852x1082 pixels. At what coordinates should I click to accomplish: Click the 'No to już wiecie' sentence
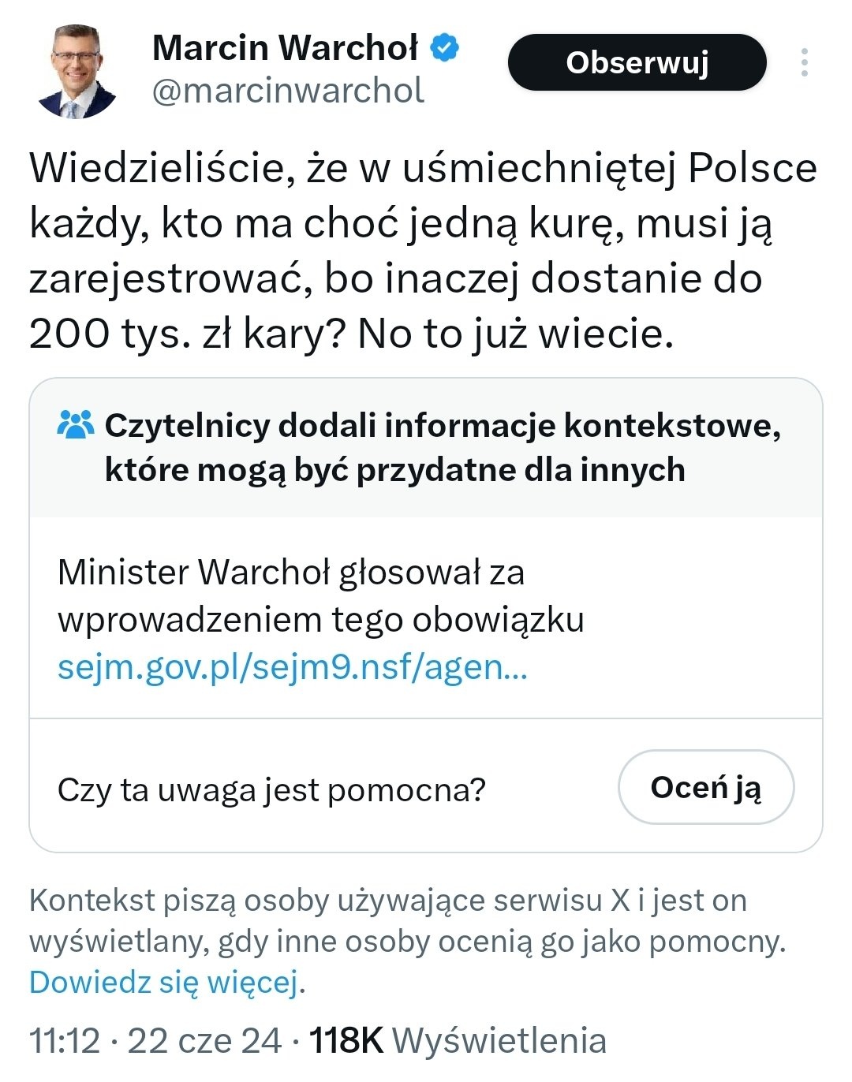[x=516, y=334]
